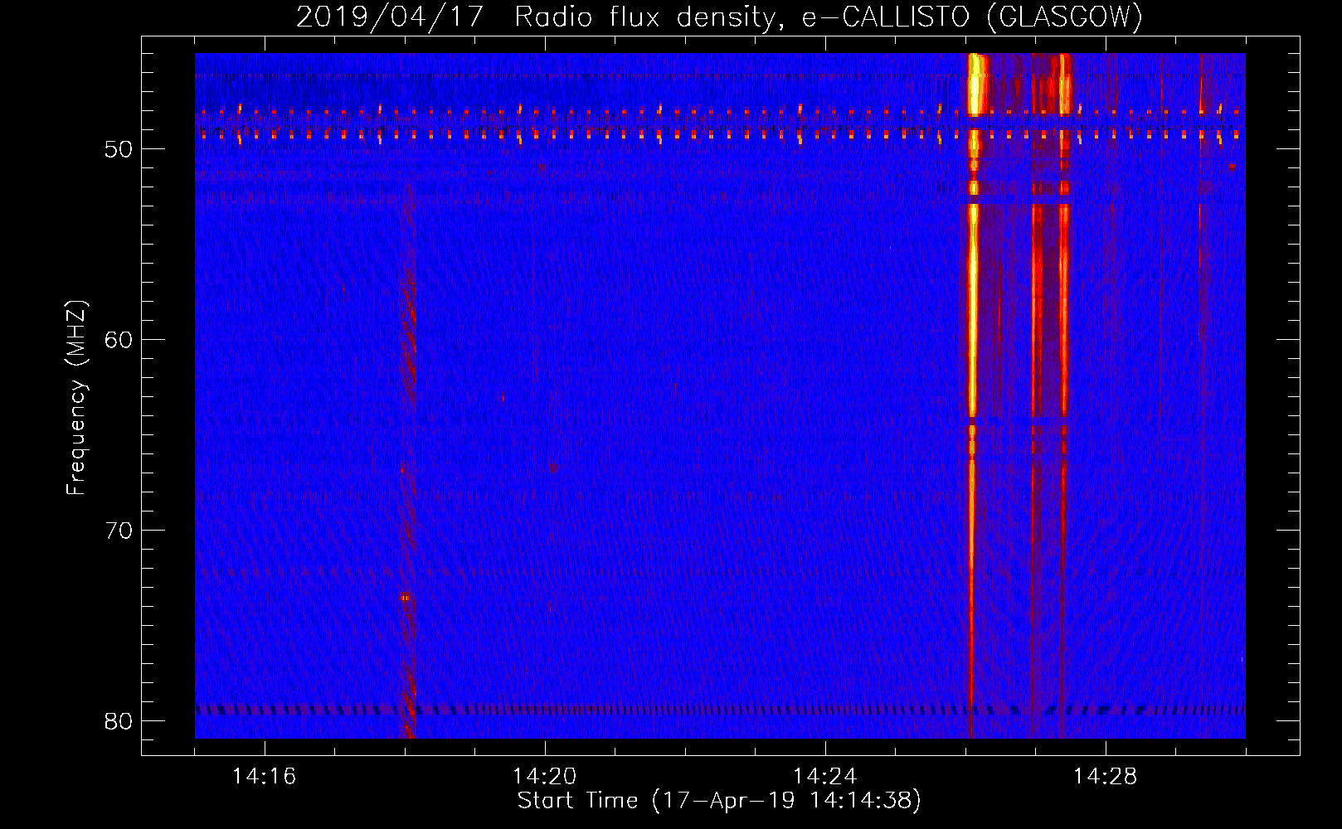Click the "Frequency (MHZ)" axis label

[76, 398]
